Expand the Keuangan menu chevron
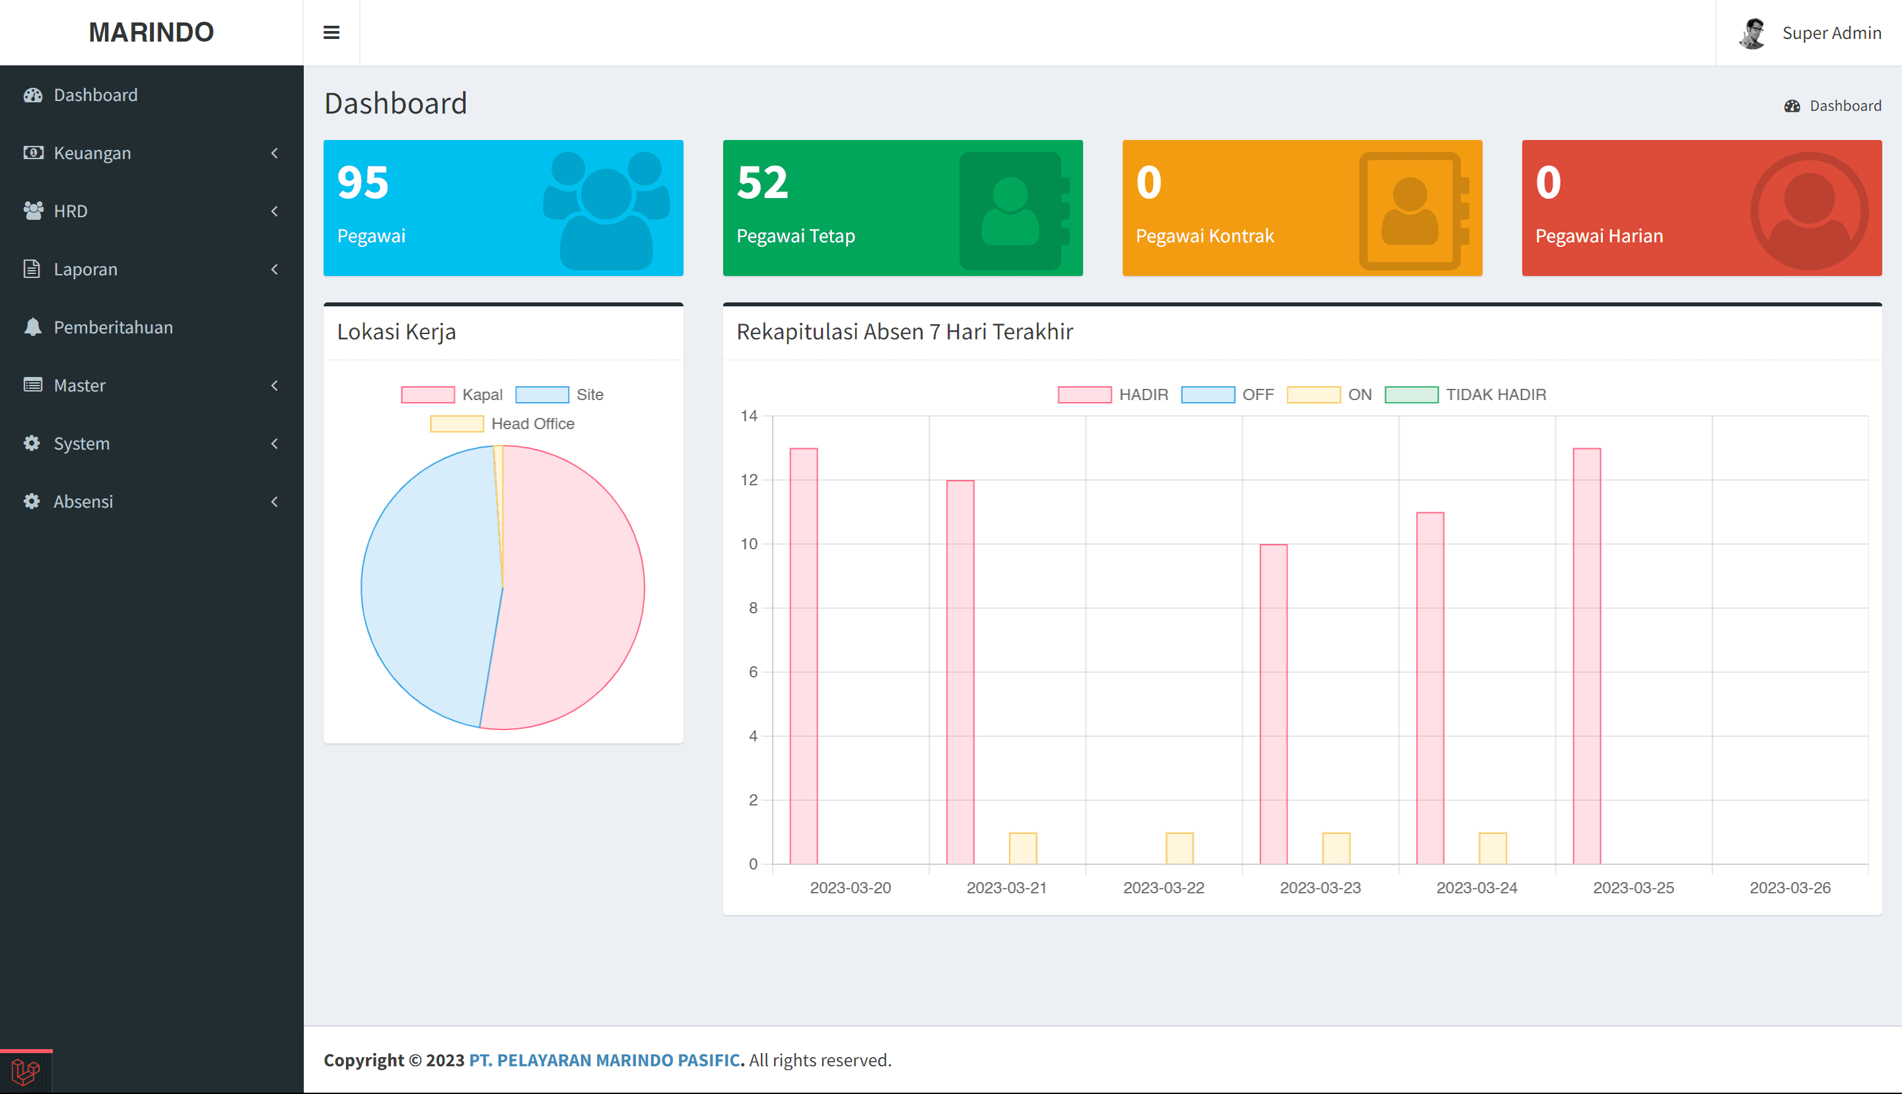The width and height of the screenshot is (1902, 1094). tap(274, 153)
